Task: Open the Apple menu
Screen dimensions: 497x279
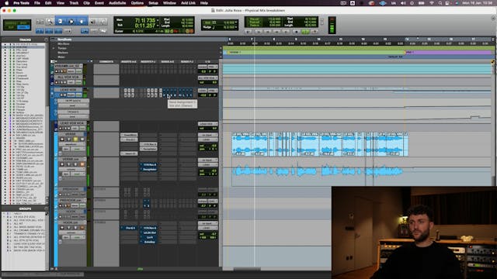Action: (7, 3)
